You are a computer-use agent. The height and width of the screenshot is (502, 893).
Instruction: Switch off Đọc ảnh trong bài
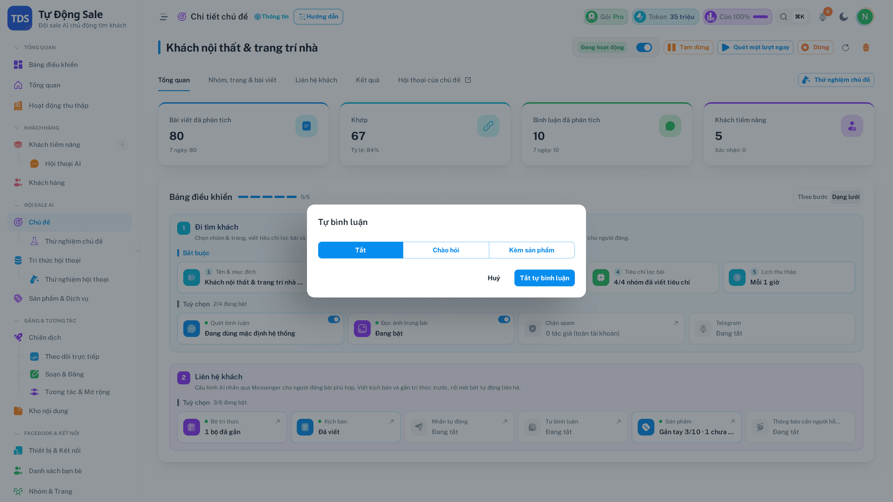click(504, 319)
